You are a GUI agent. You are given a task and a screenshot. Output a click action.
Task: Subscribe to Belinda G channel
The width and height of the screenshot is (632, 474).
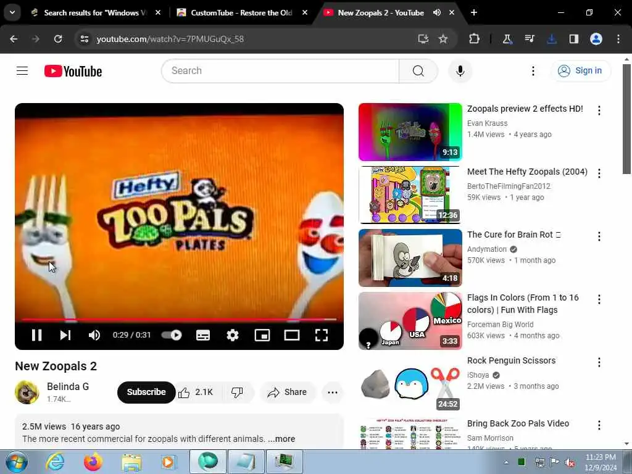[146, 392]
